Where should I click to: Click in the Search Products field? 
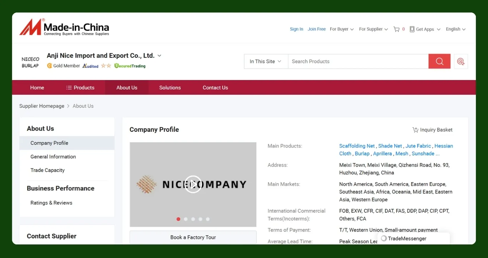358,61
